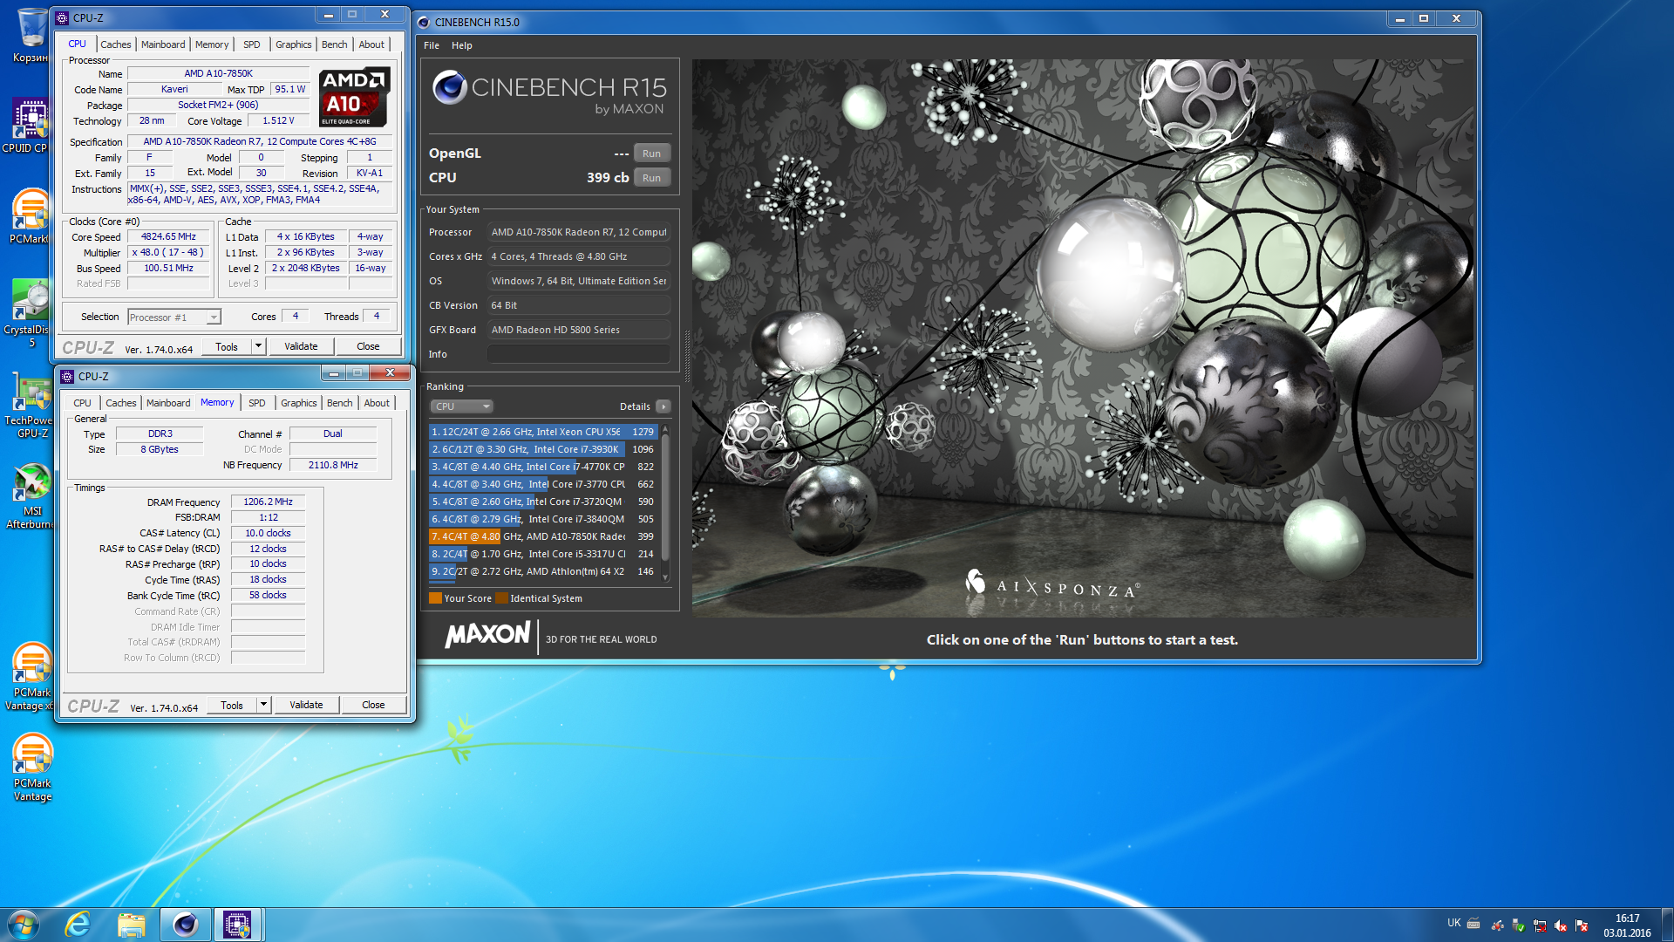Select the AMD Athlon 64 X2 ranking row
The image size is (1674, 942).
pyautogui.click(x=543, y=571)
